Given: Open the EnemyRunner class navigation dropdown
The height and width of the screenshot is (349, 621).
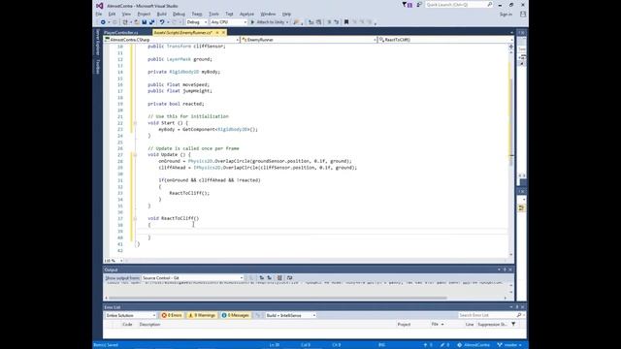Looking at the screenshot, I should click(x=309, y=40).
